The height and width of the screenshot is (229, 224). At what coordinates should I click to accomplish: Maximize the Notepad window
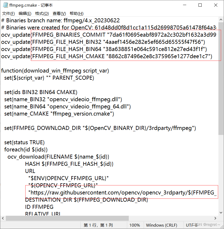[x=200, y=5]
